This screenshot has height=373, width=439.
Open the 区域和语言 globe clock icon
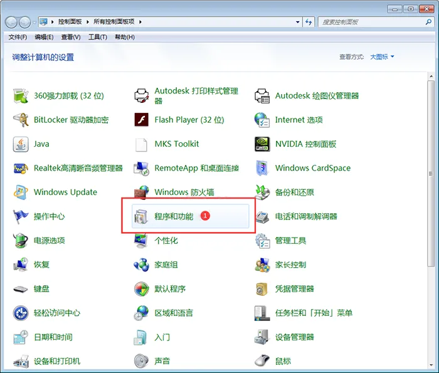[141, 313]
